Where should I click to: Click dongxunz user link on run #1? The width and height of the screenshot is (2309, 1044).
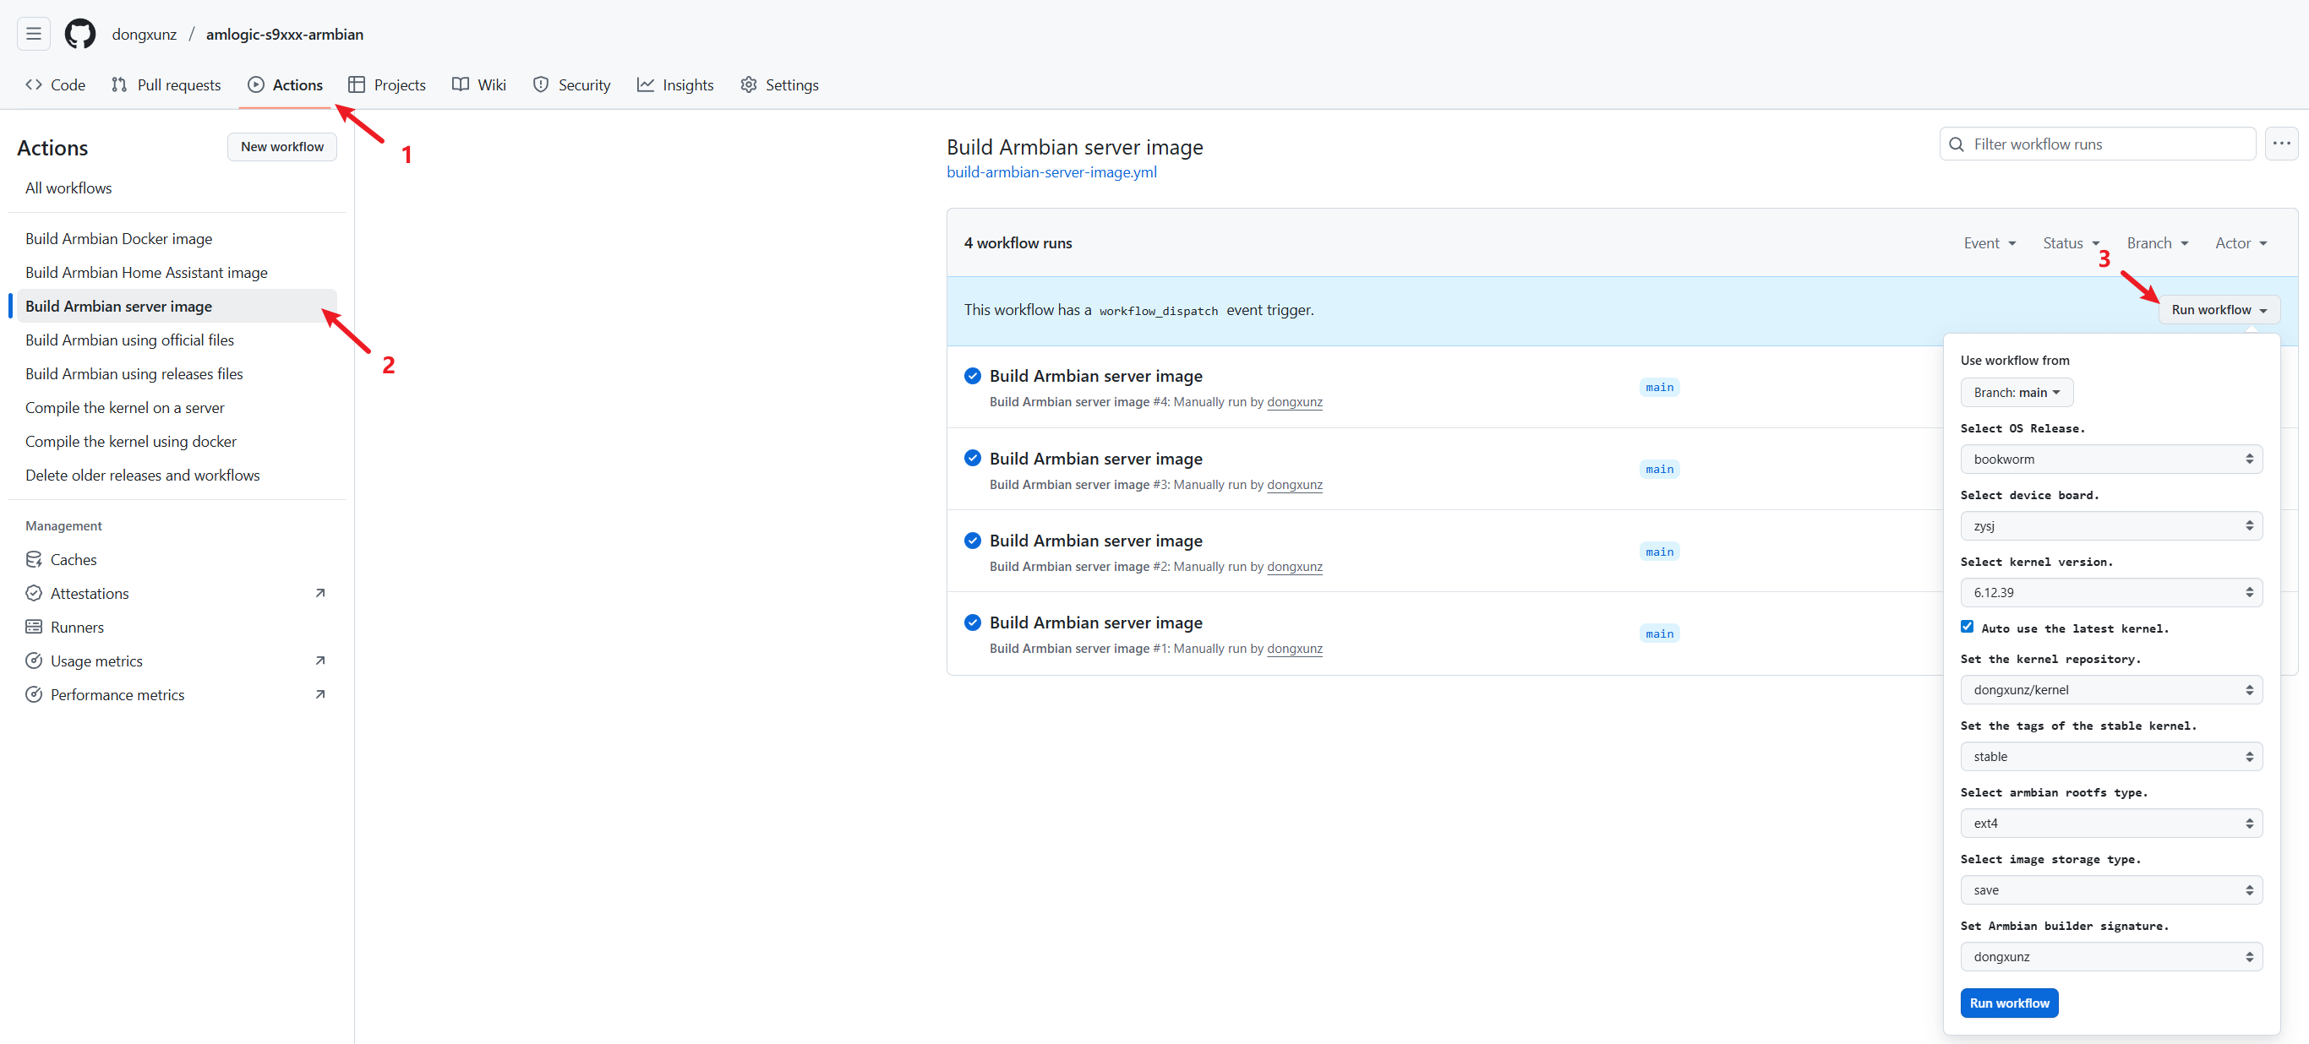tap(1294, 649)
